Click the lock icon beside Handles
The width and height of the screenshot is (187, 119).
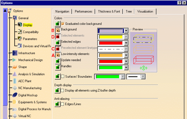[58, 67]
